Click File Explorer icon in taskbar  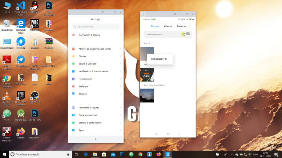[x=95, y=154]
